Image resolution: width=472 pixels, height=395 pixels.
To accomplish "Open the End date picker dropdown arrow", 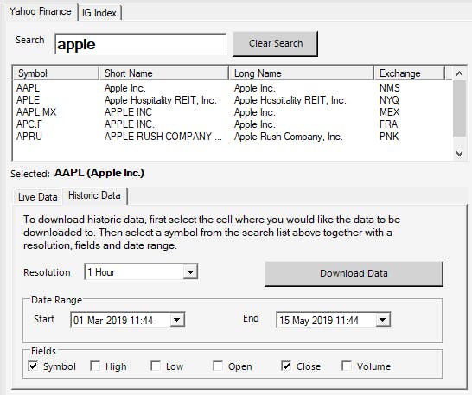I will 383,320.
